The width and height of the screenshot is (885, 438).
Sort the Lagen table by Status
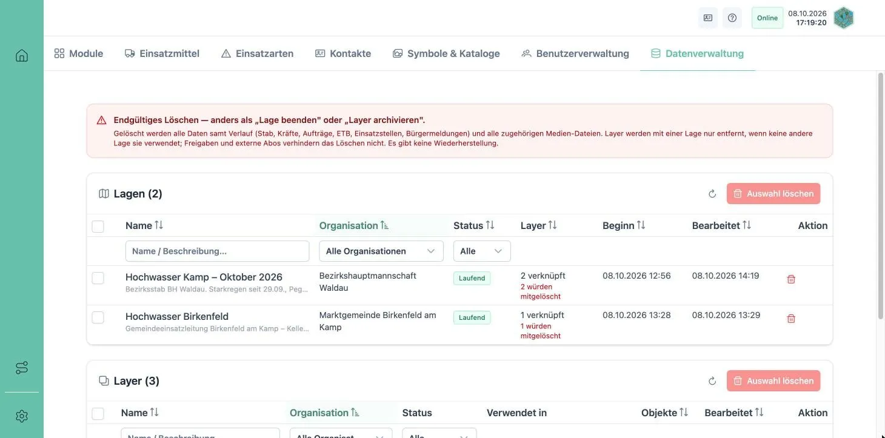tap(474, 225)
